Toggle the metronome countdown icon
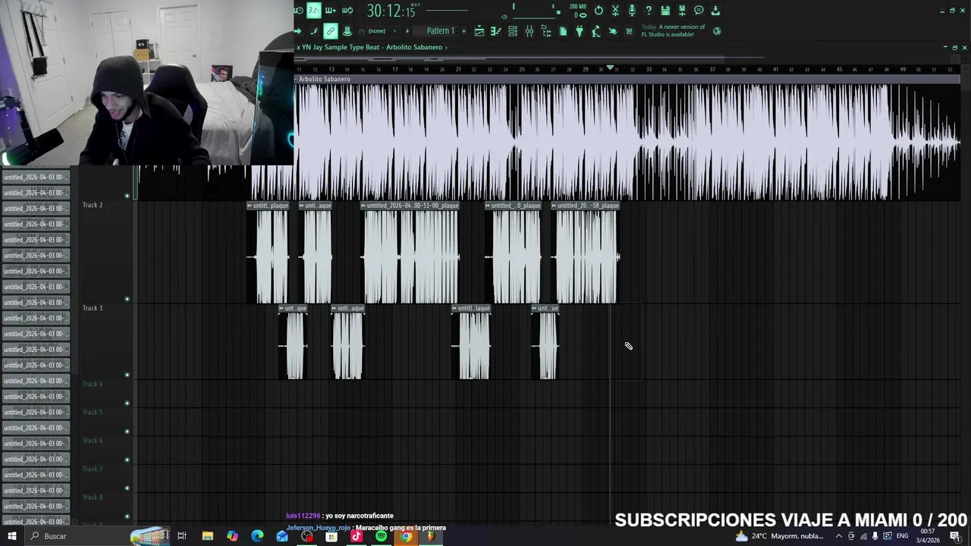The image size is (971, 546). 297,11
